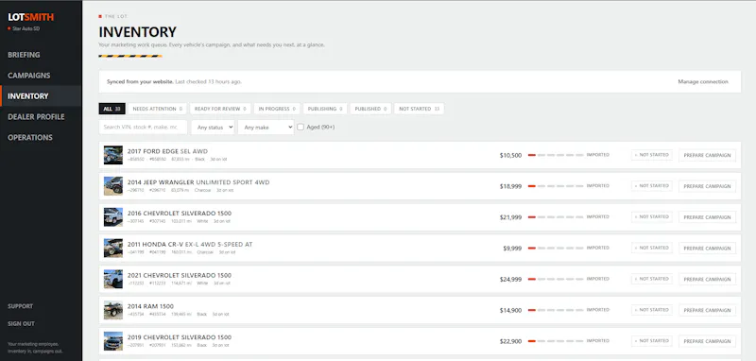Click Imported label on Honda CR-V row
The image size is (756, 361).
(598, 248)
